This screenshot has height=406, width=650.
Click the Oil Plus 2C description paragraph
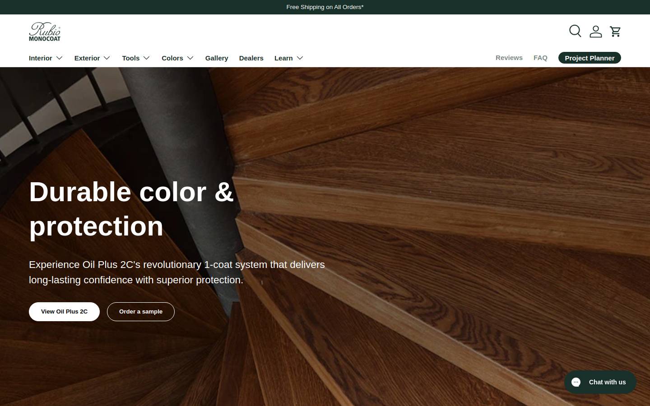click(x=177, y=272)
